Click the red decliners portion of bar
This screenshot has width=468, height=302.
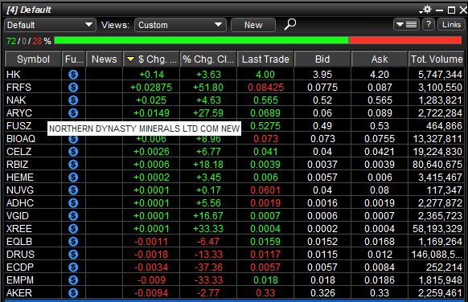tap(405, 40)
